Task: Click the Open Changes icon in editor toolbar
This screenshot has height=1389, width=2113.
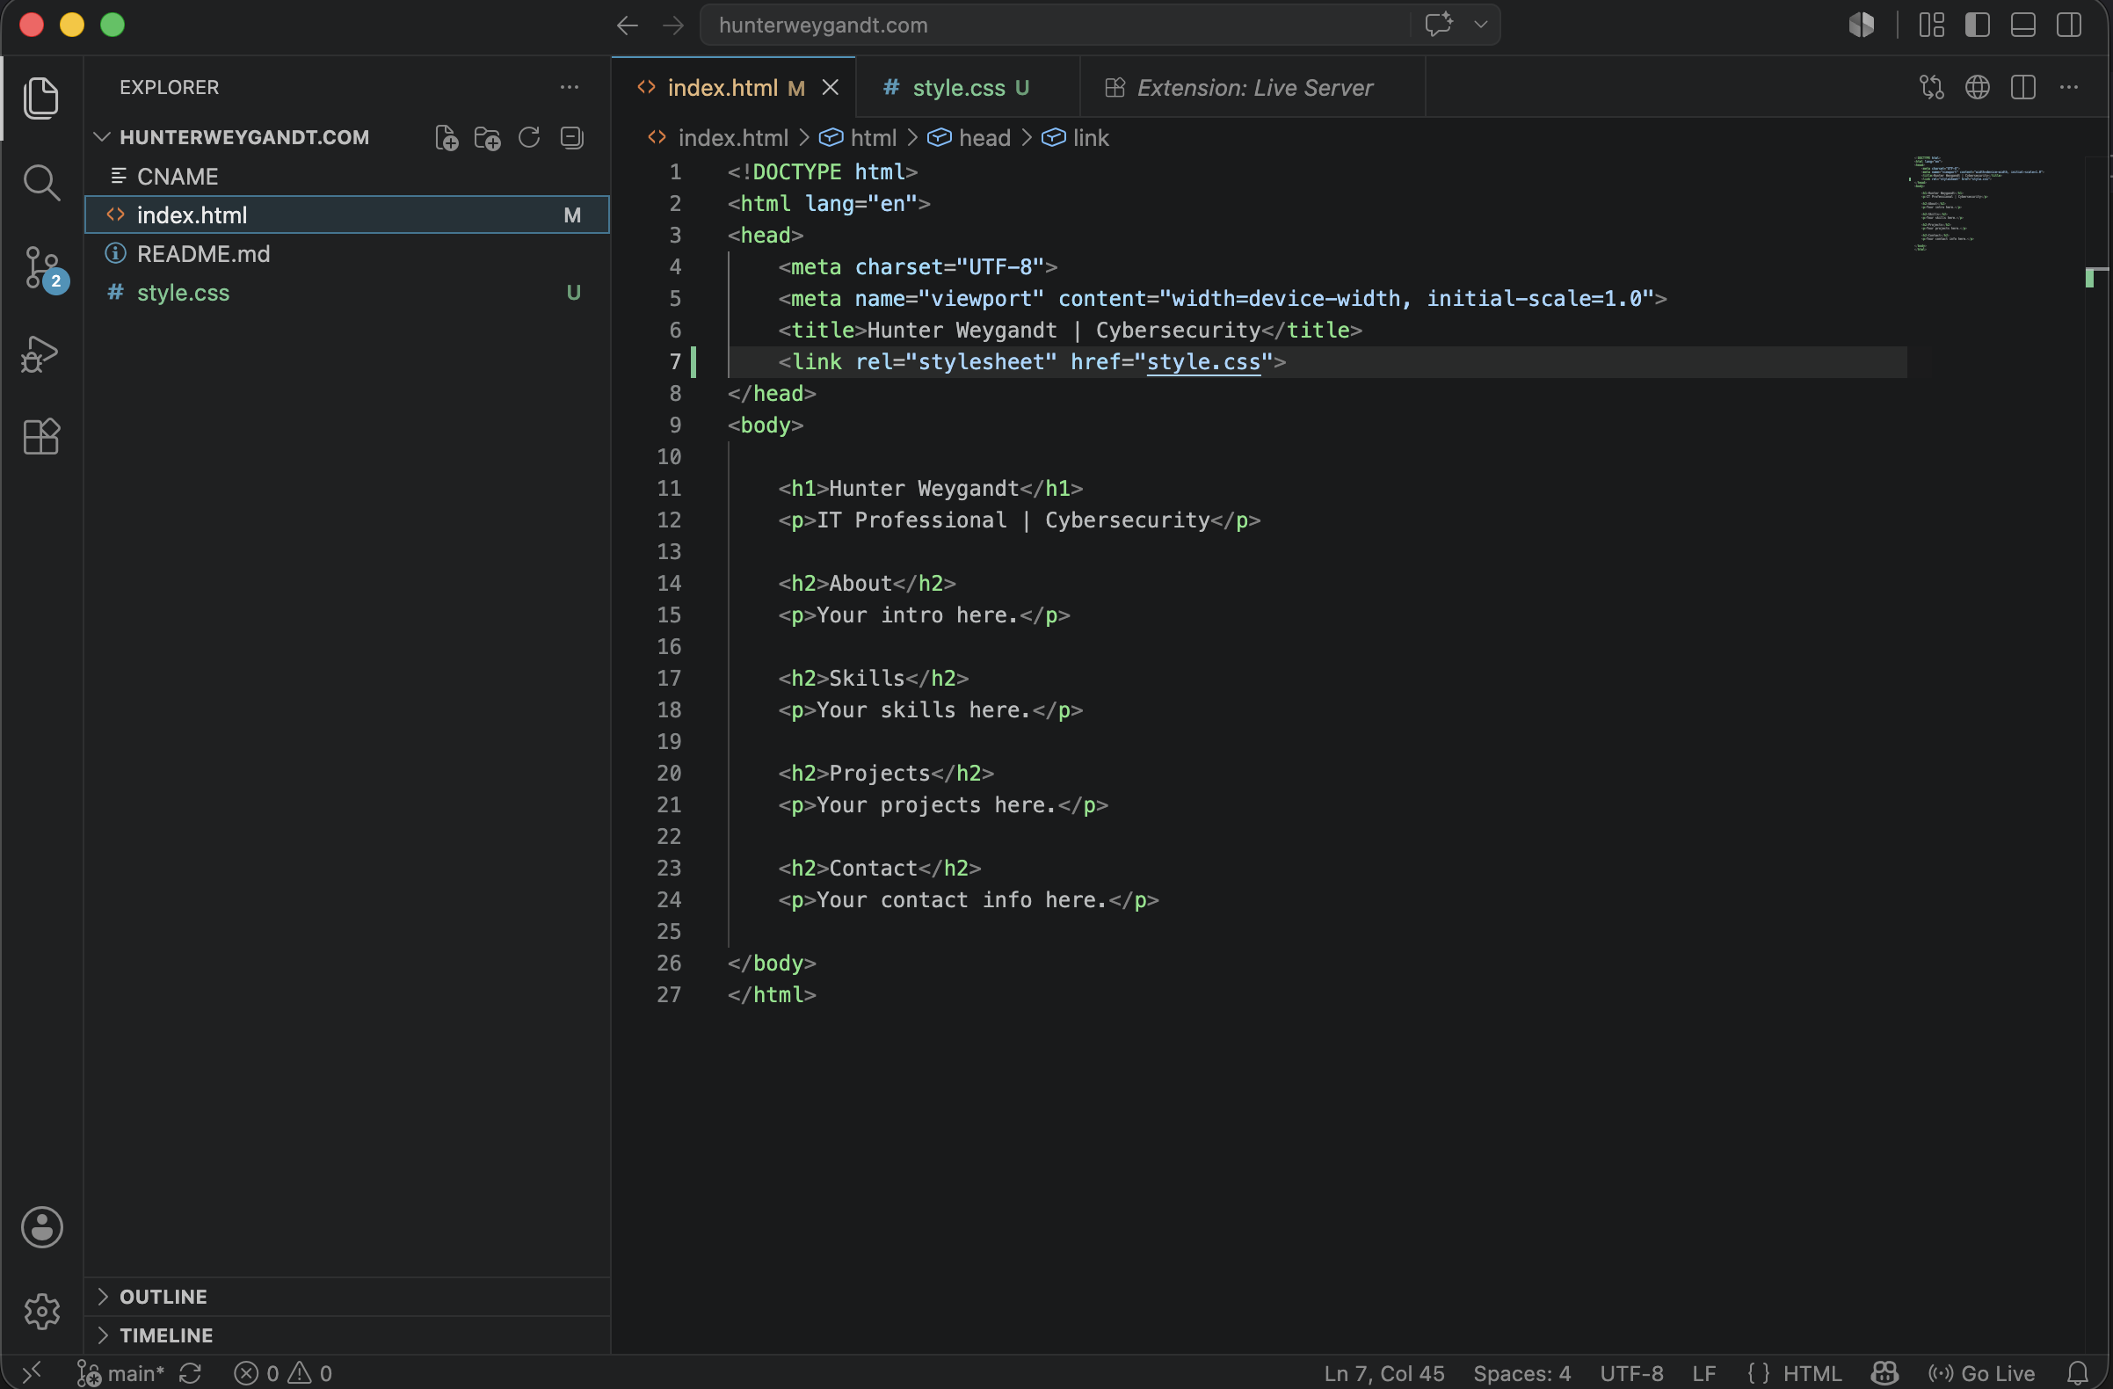Action: click(1932, 87)
